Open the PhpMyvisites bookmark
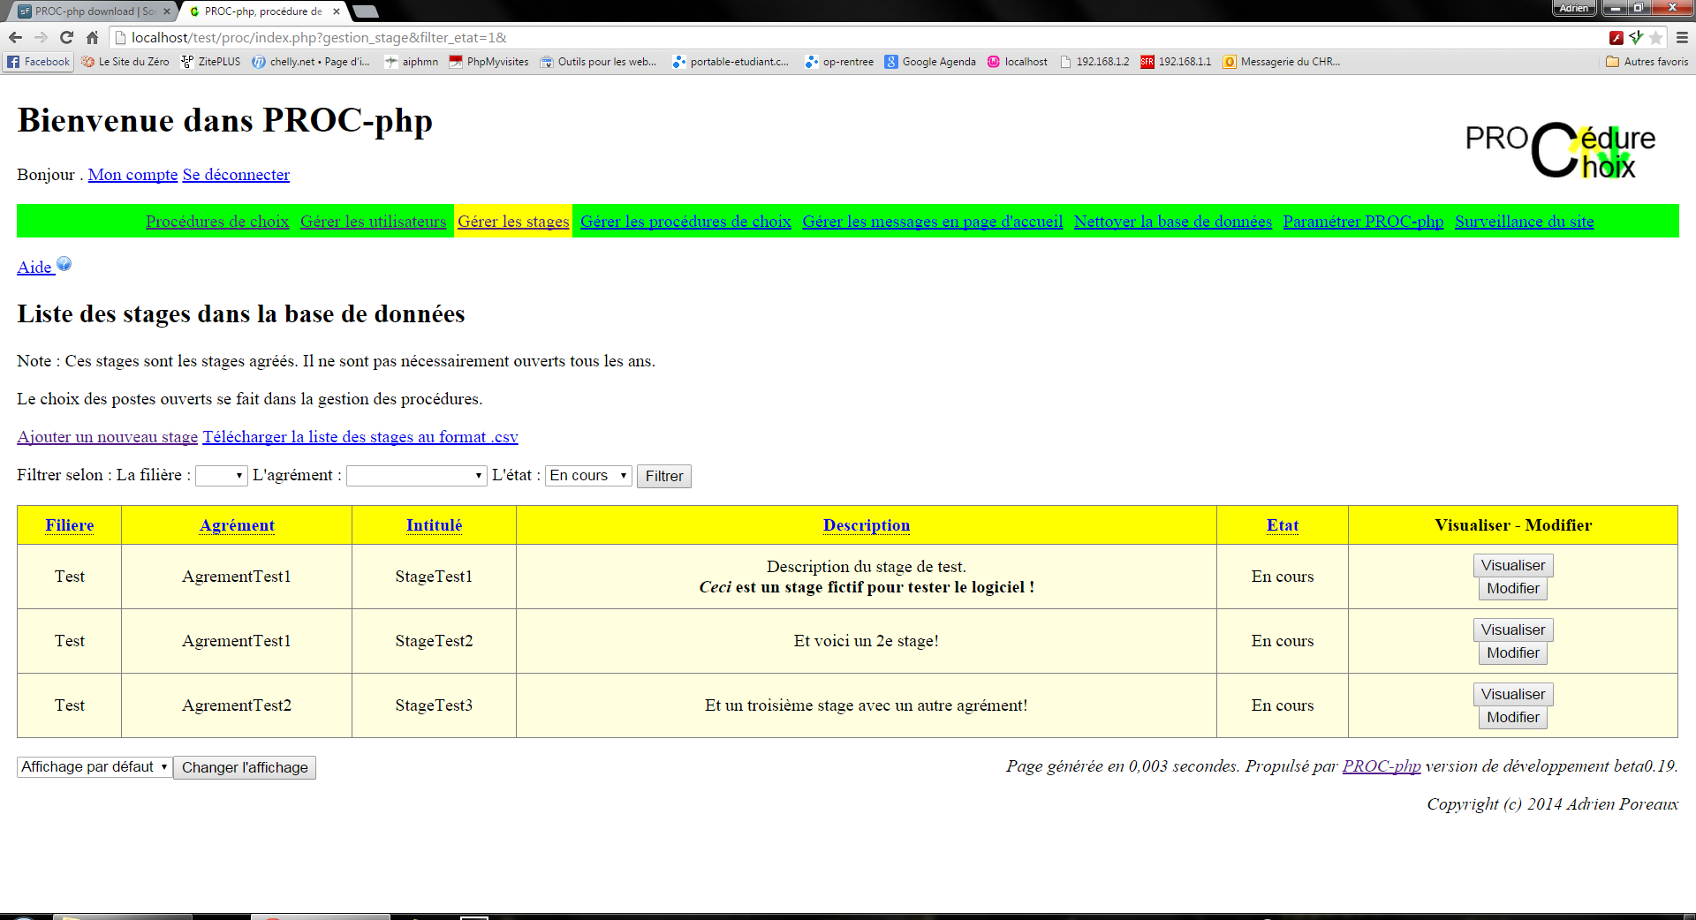This screenshot has width=1696, height=920. point(488,62)
